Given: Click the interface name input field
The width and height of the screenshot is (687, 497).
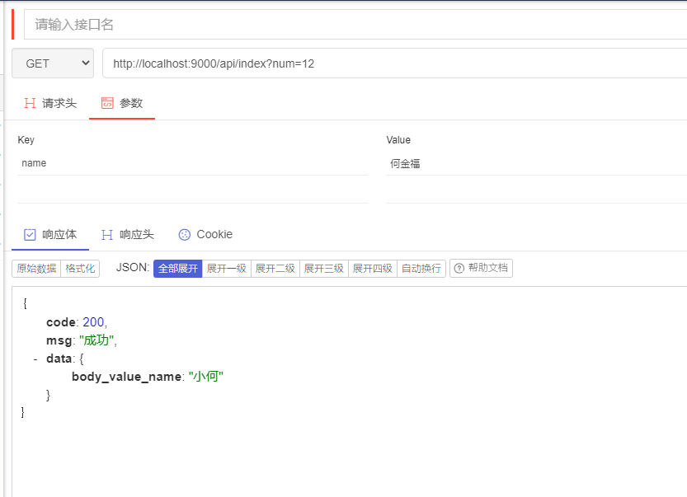Looking at the screenshot, I should tap(355, 25).
